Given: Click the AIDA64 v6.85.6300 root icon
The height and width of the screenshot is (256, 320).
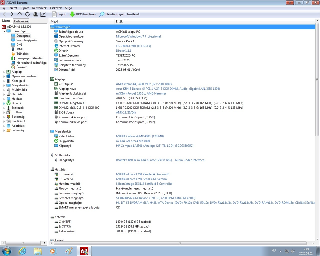Looking at the screenshot, I should point(4,27).
